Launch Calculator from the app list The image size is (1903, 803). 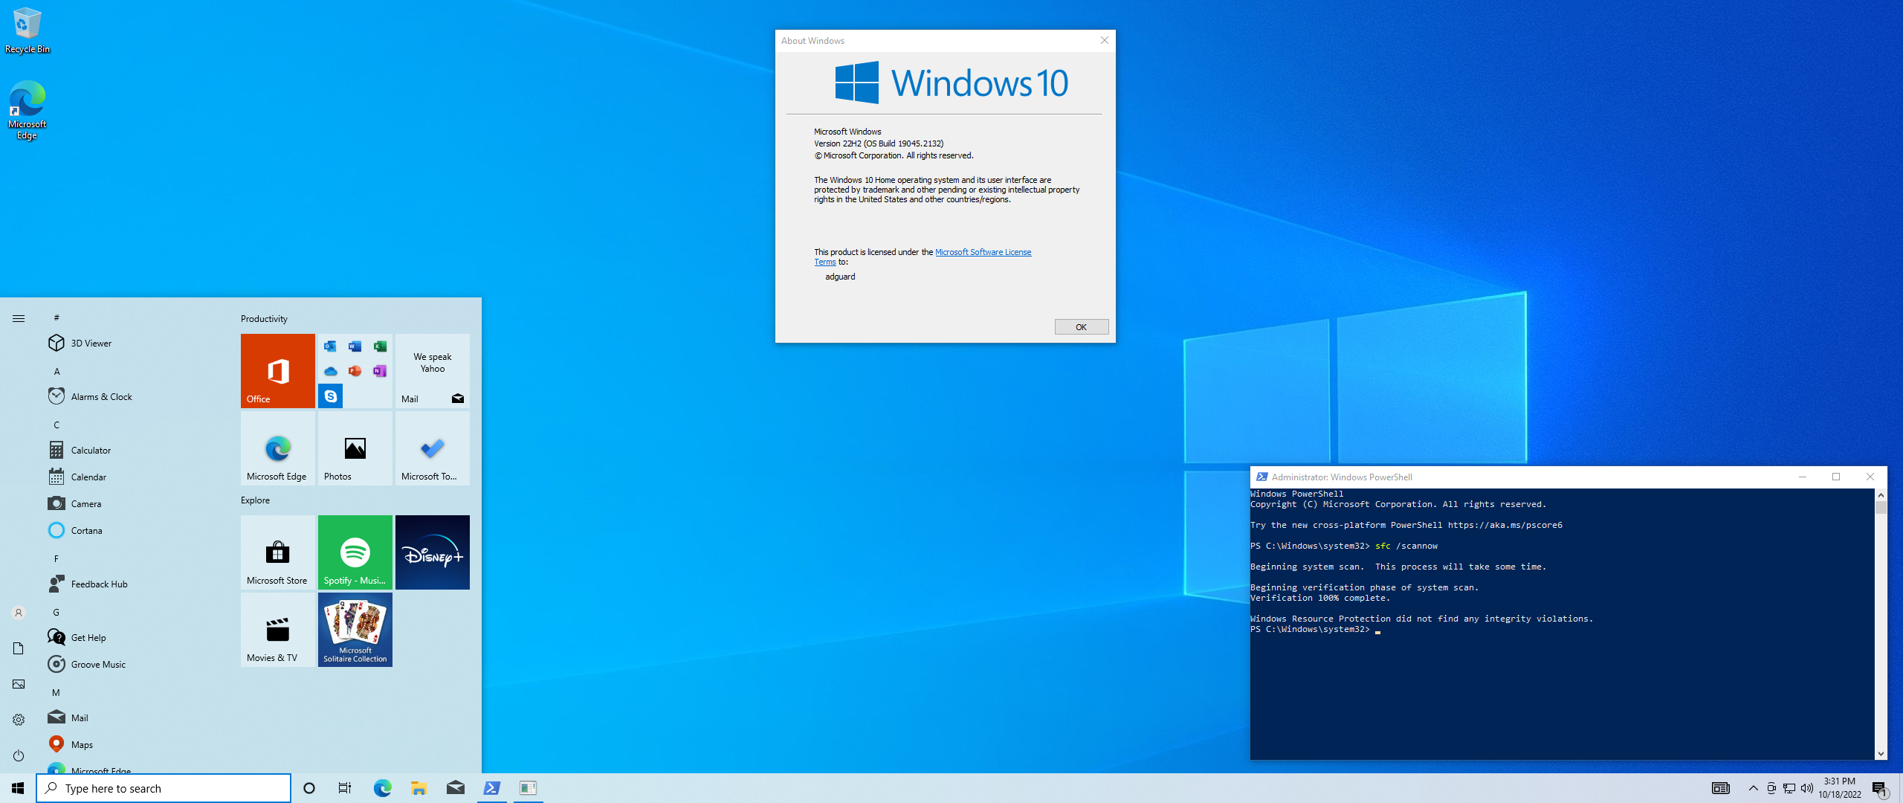click(134, 450)
